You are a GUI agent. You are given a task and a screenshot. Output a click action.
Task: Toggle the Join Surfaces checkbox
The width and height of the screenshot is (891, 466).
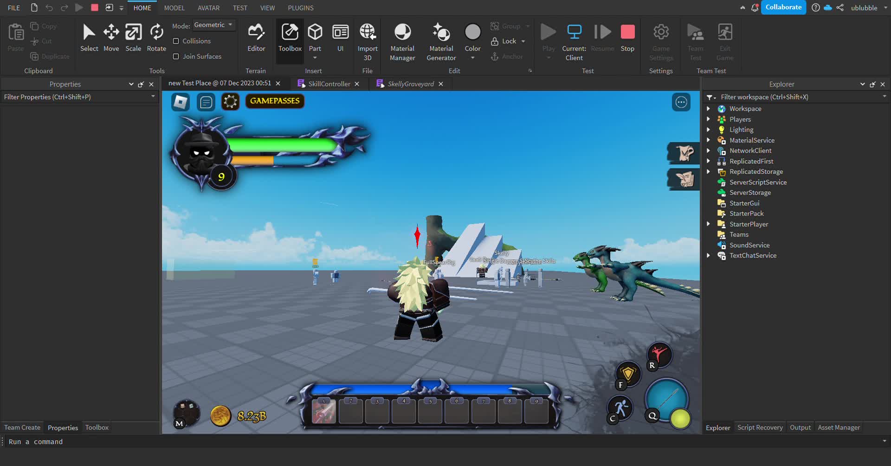point(176,57)
